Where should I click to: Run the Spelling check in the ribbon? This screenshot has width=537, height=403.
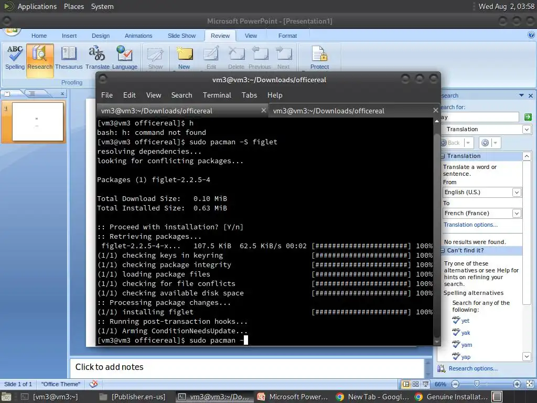[x=15, y=58]
